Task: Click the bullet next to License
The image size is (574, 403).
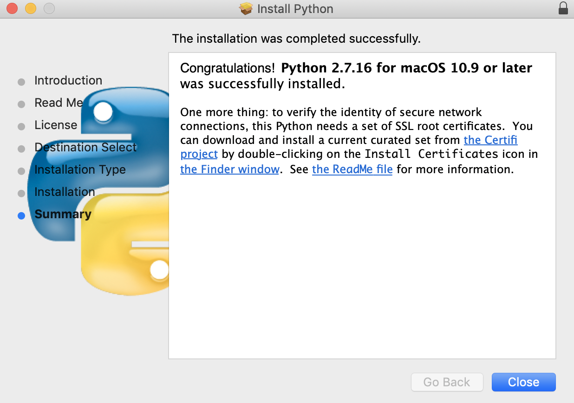Action: [x=21, y=127]
